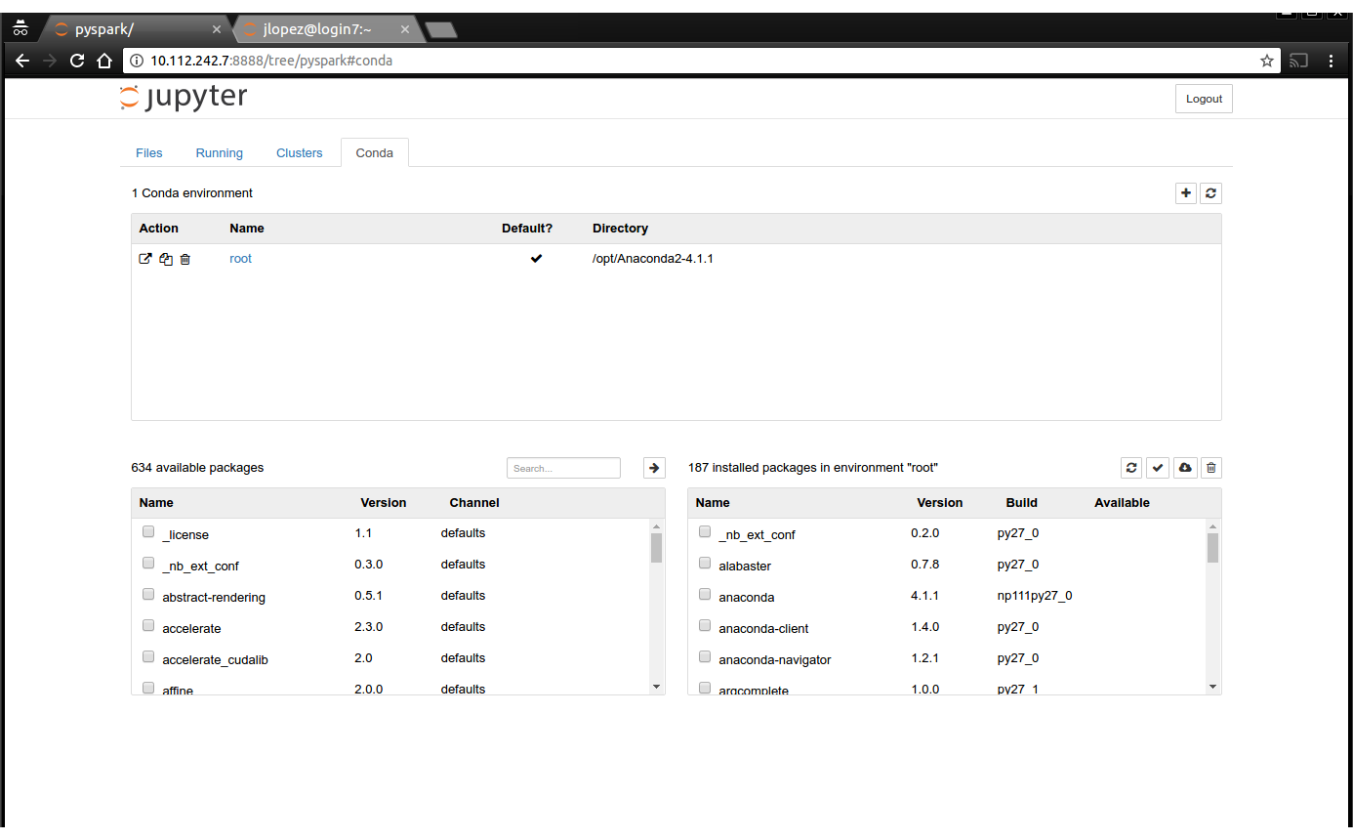Image resolution: width=1353 pixels, height=840 pixels.
Task: Tick the accelerate package checkbox
Action: coord(148,626)
